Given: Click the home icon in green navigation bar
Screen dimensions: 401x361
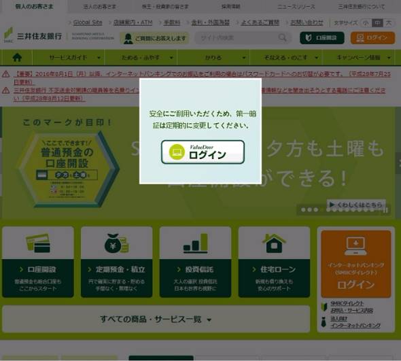Looking at the screenshot, I should click(17, 58).
